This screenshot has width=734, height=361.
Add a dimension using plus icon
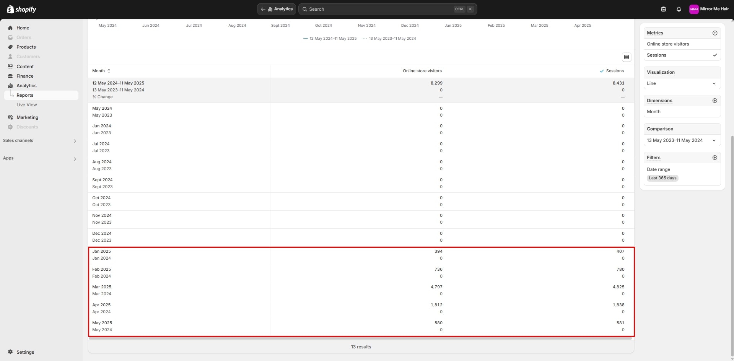click(714, 101)
